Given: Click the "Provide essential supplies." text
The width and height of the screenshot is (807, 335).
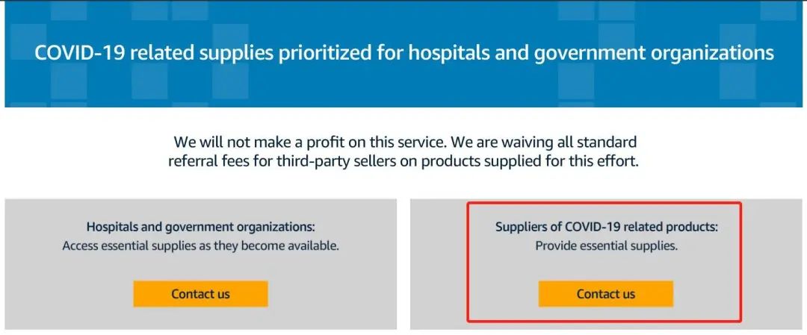Looking at the screenshot, I should pos(606,245).
